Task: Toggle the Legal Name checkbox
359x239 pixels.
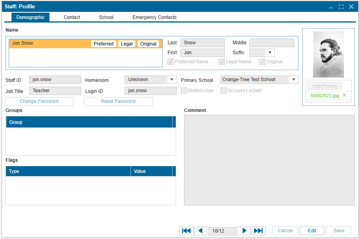Action: click(222, 62)
